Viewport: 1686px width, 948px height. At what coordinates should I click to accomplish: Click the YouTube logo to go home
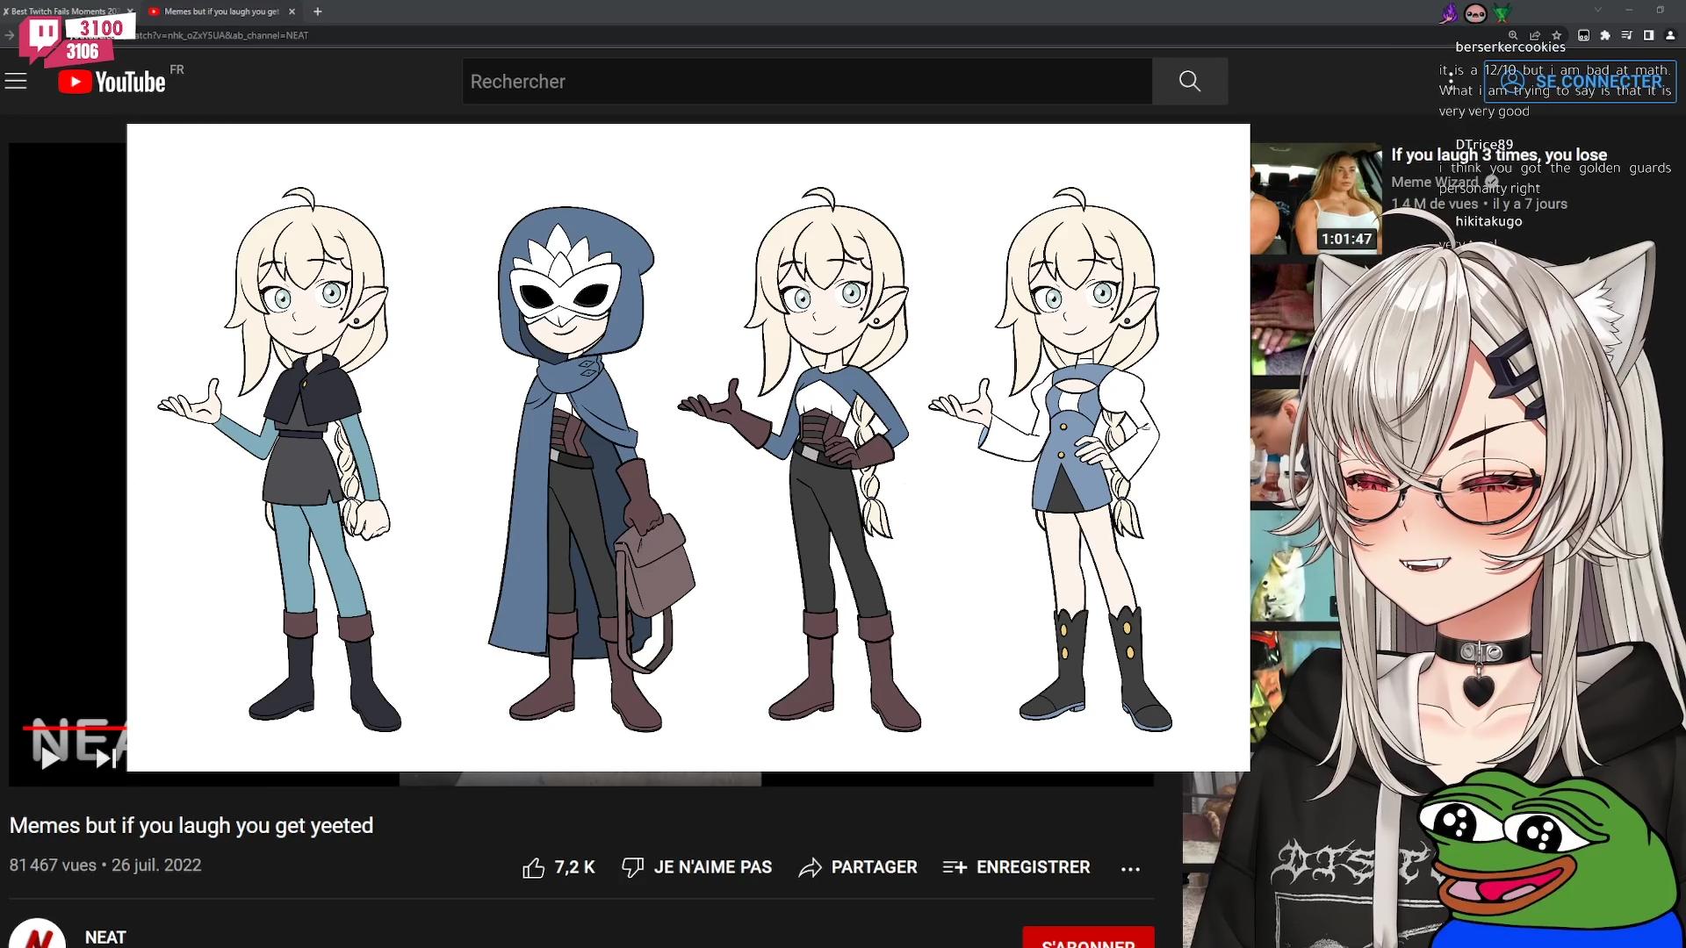[112, 82]
